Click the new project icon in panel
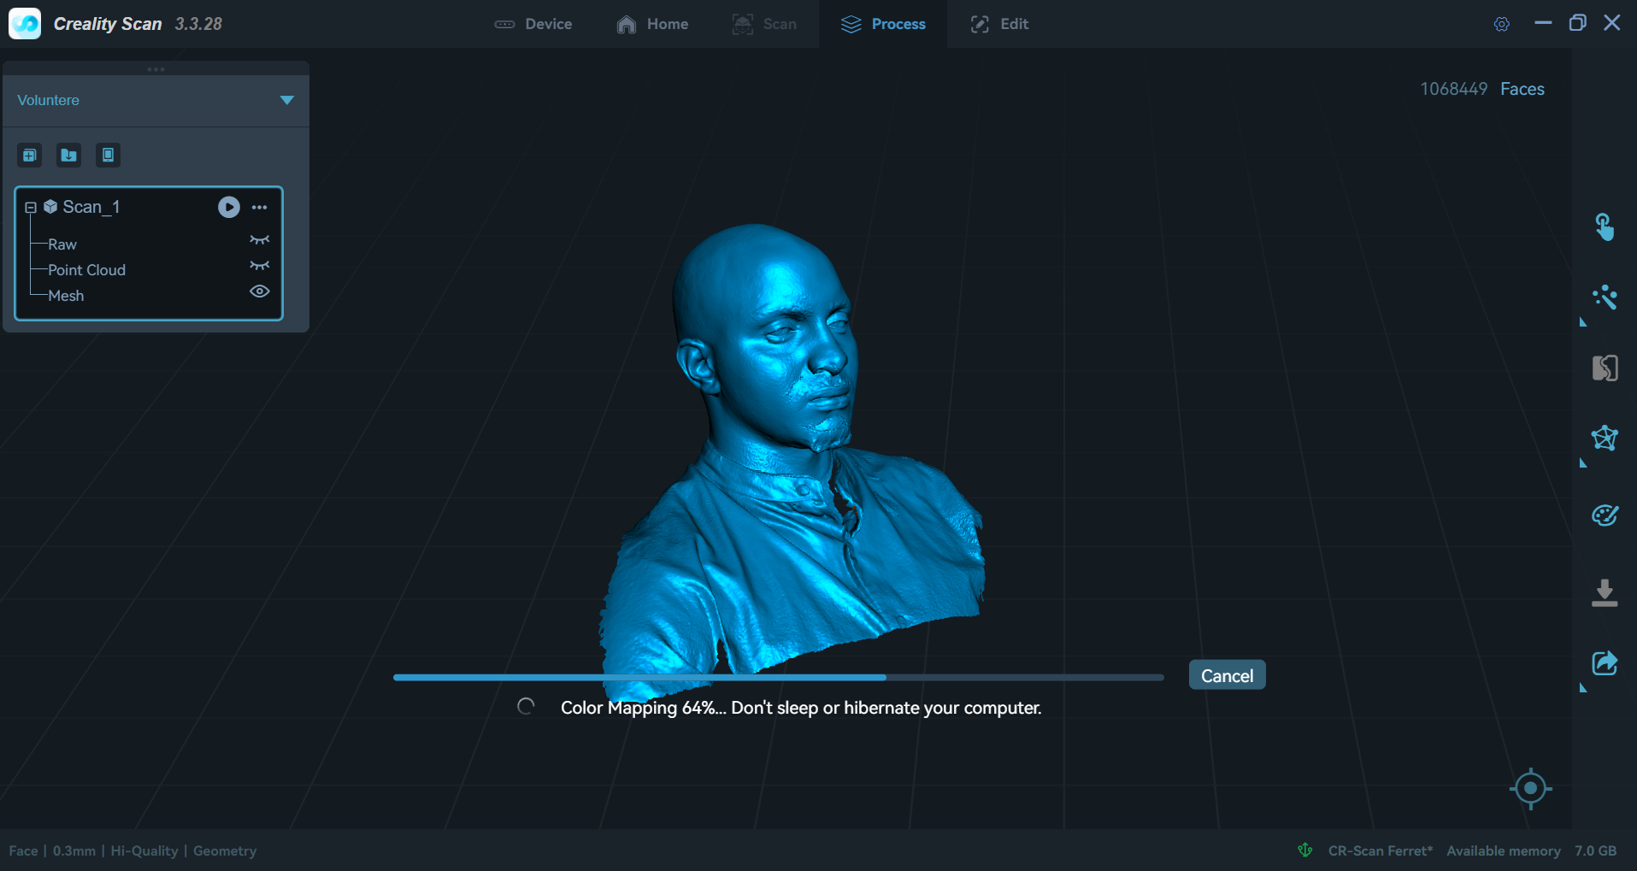 (30, 155)
